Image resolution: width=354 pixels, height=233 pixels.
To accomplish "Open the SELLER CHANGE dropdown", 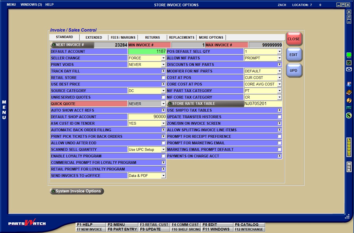I will [x=163, y=58].
